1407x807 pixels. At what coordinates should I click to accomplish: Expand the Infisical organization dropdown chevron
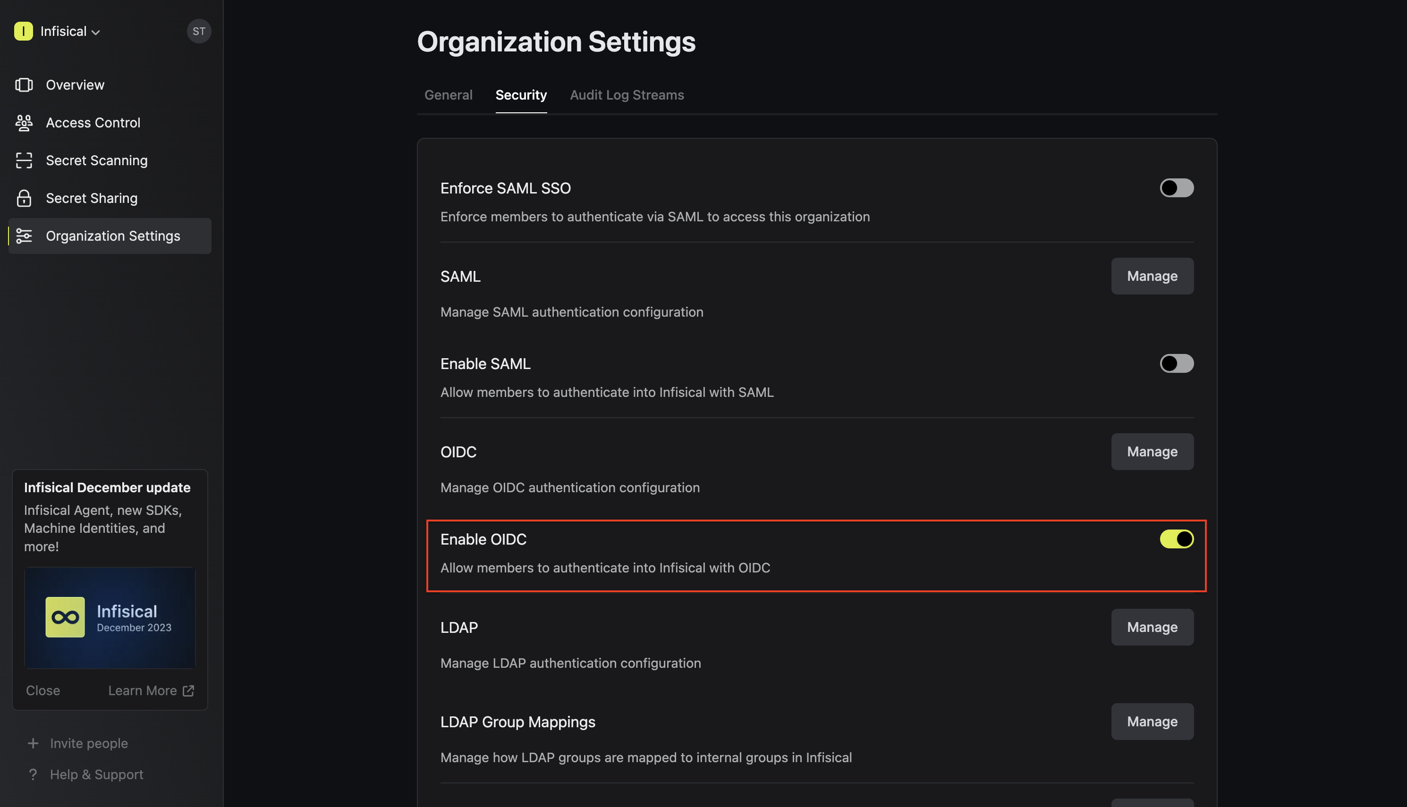[x=96, y=32]
